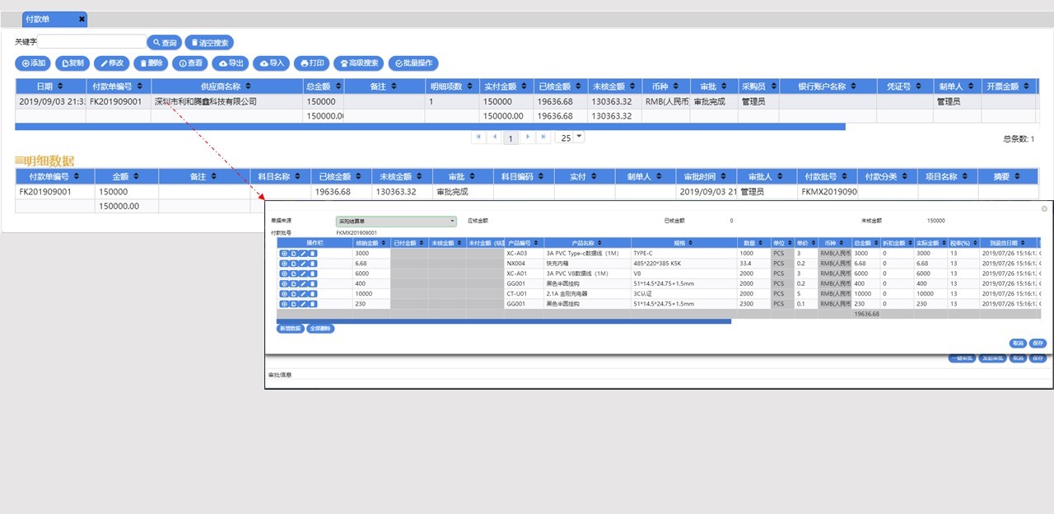Click the main table horizontal scrollbar
Screen dimensions: 1054x514
[430, 127]
